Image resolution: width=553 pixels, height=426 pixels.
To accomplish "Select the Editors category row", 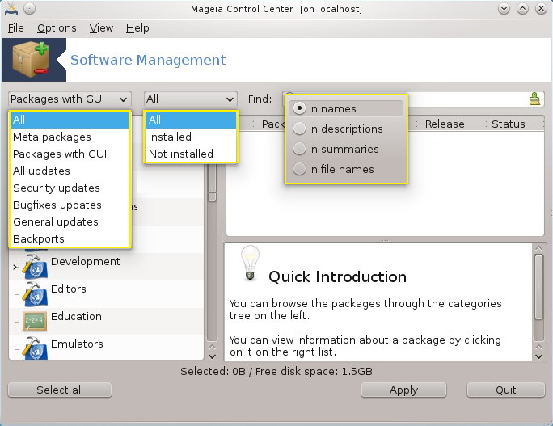I will [x=108, y=294].
